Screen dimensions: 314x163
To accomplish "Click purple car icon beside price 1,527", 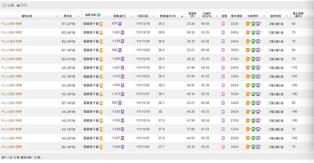I will tap(123, 68).
